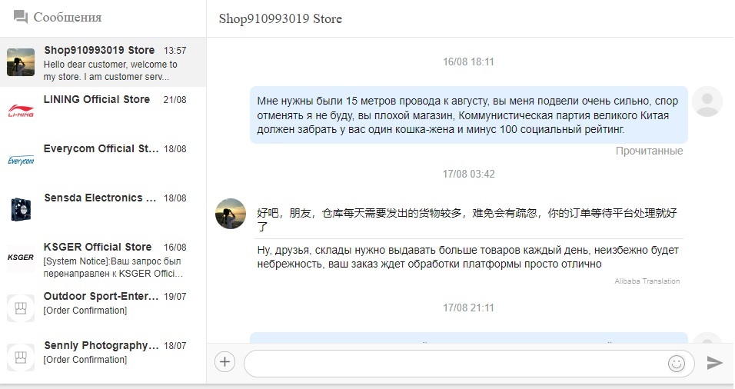Click seller avatar beside Chinese message
The width and height of the screenshot is (735, 389).
tap(231, 213)
